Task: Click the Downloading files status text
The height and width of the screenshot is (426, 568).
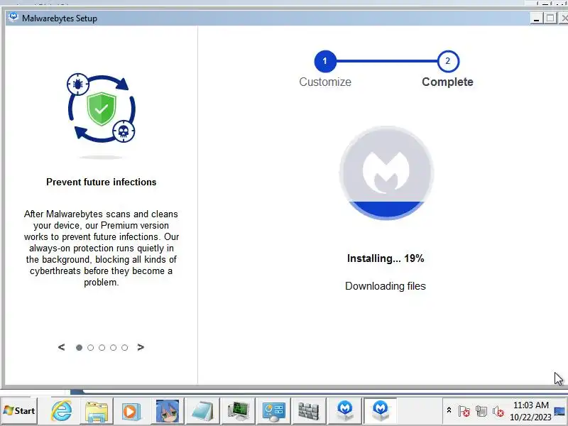Action: coord(386,286)
